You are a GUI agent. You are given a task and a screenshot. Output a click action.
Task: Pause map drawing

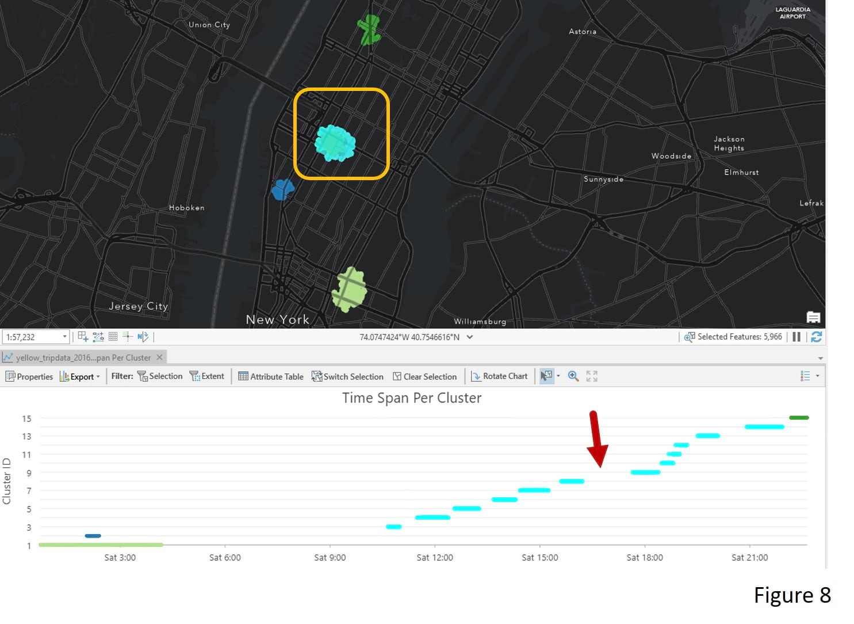click(796, 337)
